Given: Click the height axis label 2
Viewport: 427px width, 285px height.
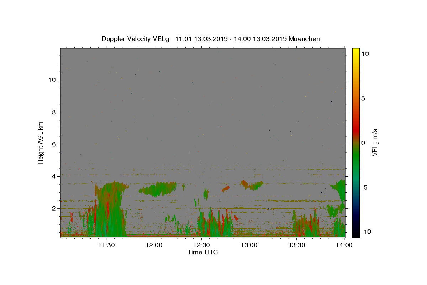Looking at the screenshot, I should click(x=54, y=208).
